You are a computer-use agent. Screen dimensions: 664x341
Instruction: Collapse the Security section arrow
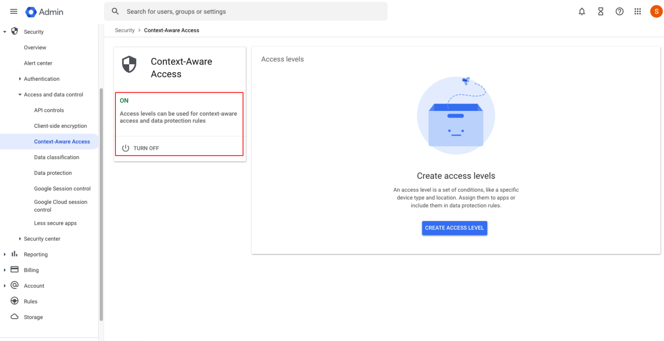(x=5, y=32)
